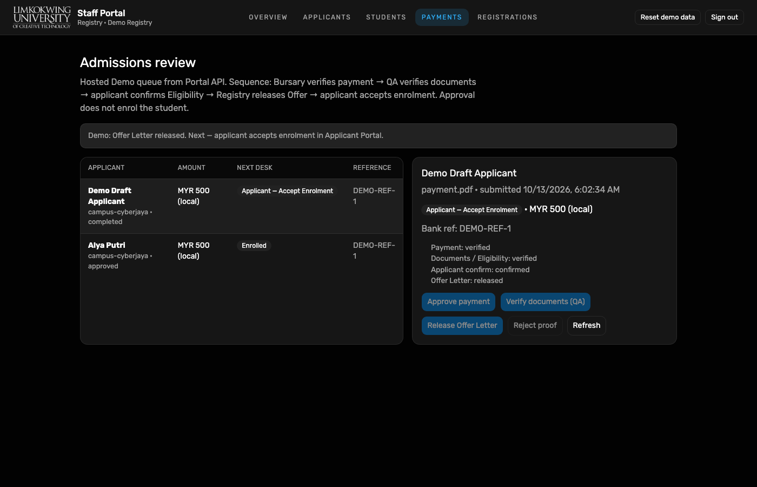757x487 pixels.
Task: Click Documents / Eligibility: verified line
Action: 484,259
